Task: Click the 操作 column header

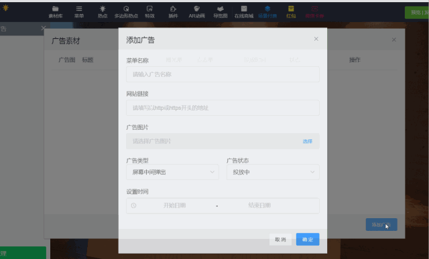Action: tap(355, 60)
